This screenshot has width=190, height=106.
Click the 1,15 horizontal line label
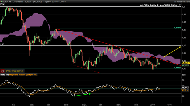(x=2, y=44)
